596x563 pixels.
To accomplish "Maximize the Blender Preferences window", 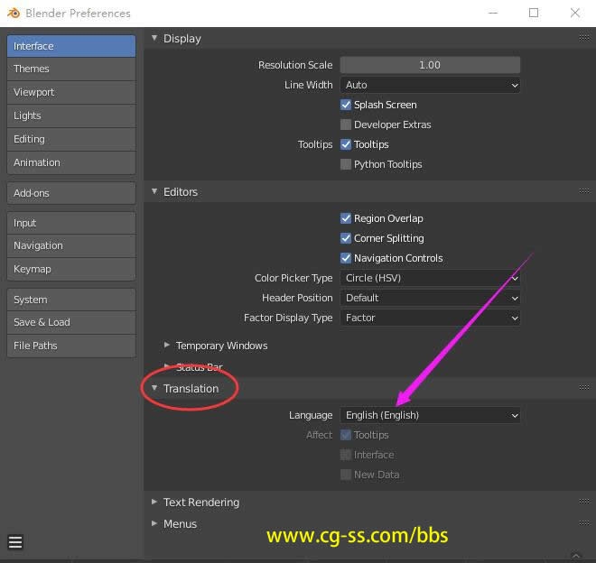I will pos(534,13).
